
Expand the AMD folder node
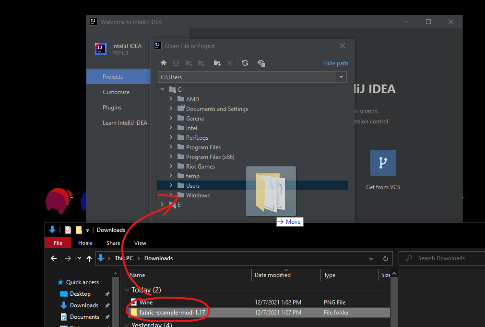tap(171, 99)
